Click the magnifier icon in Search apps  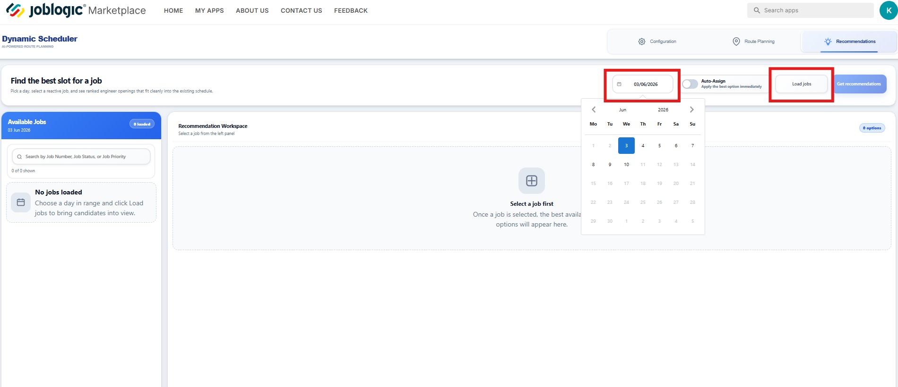click(757, 10)
